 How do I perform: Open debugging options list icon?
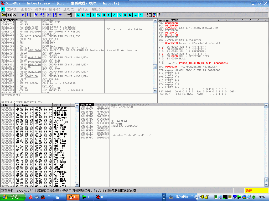149,15
